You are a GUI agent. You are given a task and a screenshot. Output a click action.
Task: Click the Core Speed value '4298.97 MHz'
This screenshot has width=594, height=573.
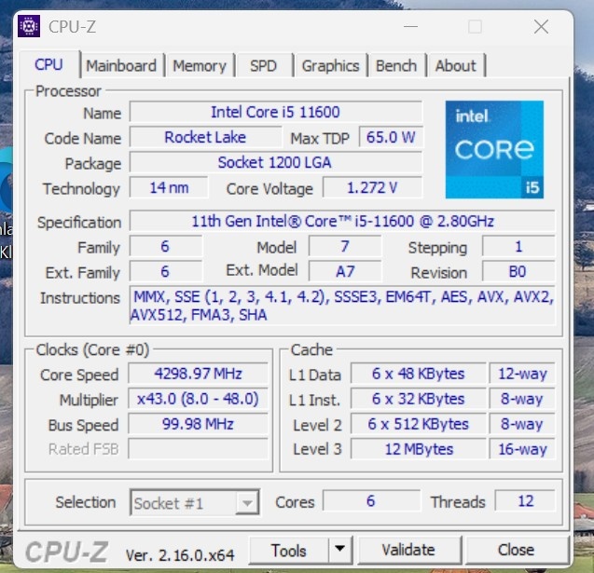(198, 374)
